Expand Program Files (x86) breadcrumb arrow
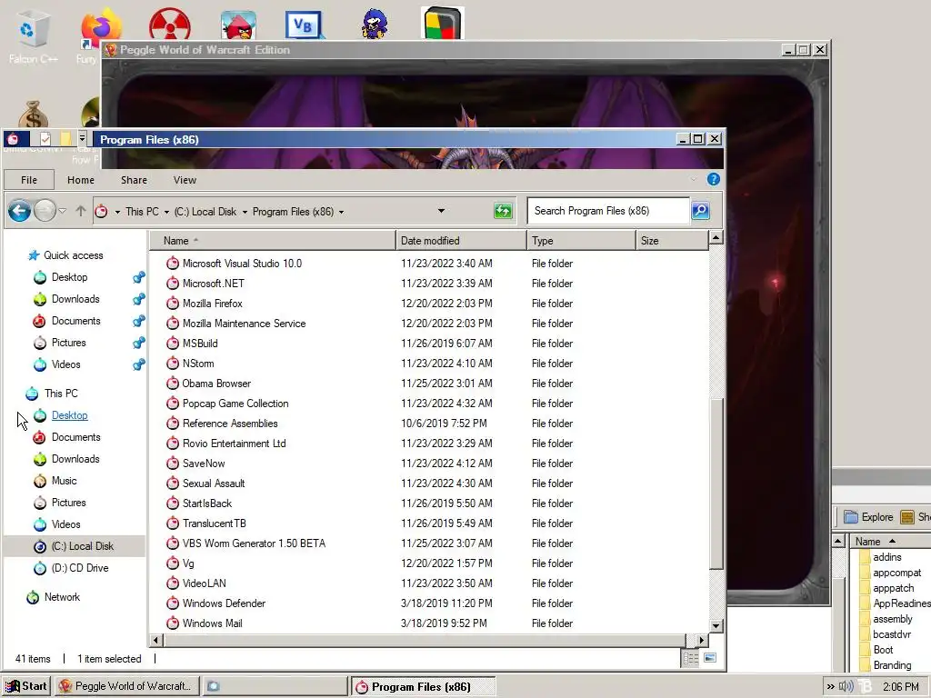 tap(342, 212)
